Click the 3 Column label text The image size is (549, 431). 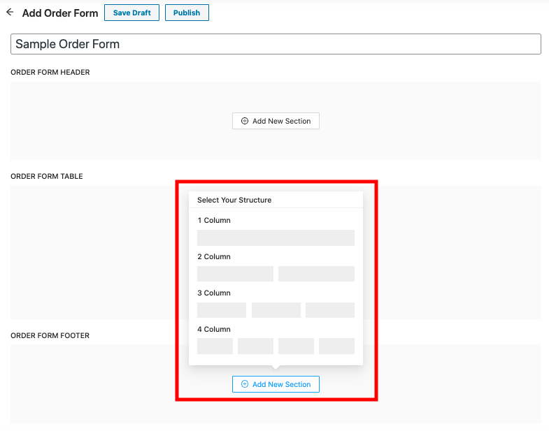click(x=214, y=293)
